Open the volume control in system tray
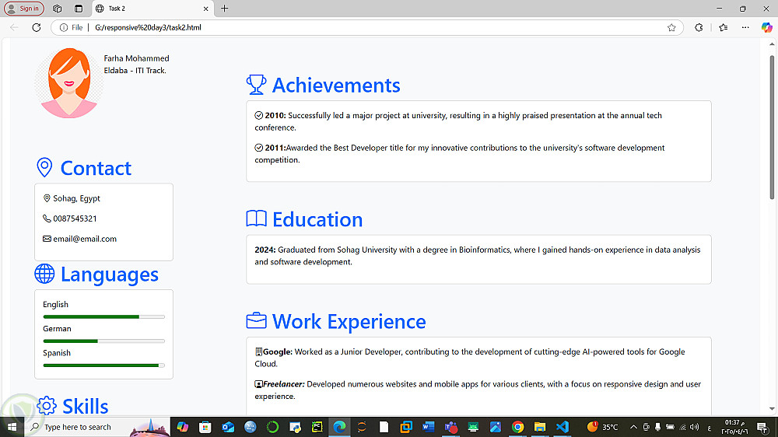Image resolution: width=778 pixels, height=437 pixels. point(694,427)
